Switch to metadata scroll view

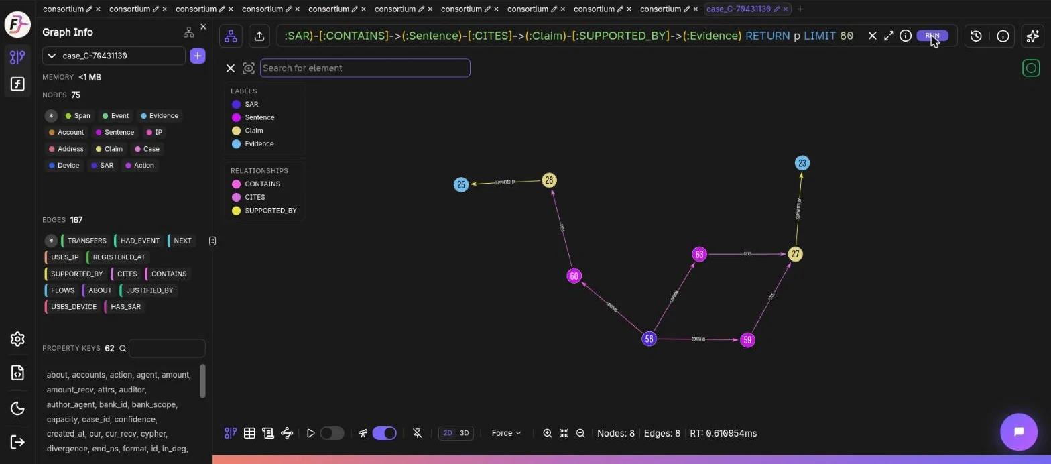[268, 433]
